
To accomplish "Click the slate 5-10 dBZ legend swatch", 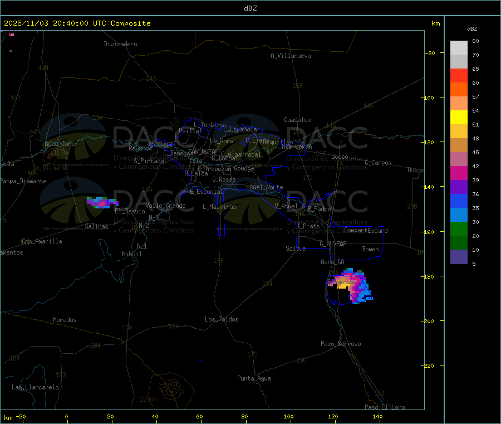I will [x=459, y=257].
